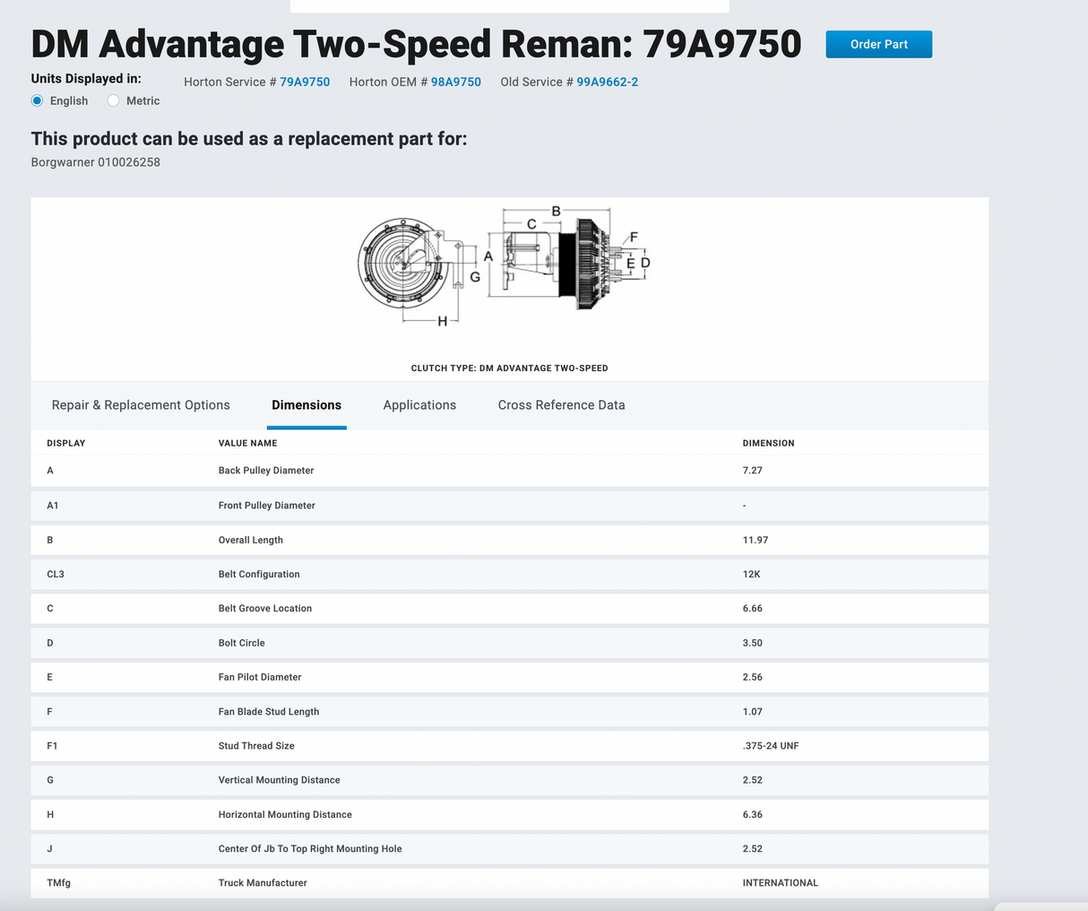Select the English units radio button
The width and height of the screenshot is (1088, 911).
(x=38, y=100)
